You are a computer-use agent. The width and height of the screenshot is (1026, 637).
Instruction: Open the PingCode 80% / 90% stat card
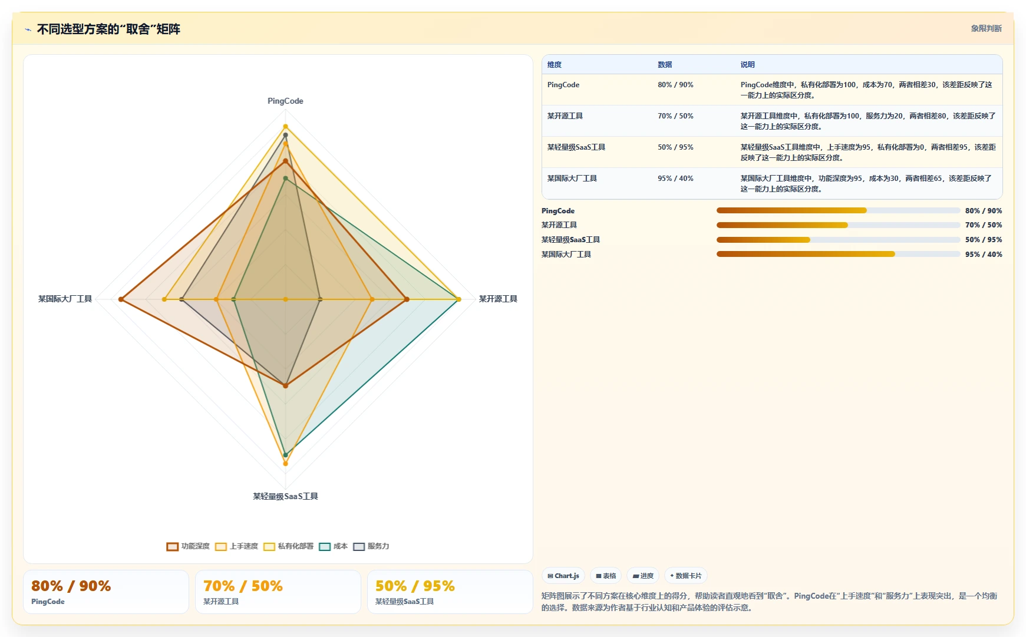click(106, 592)
